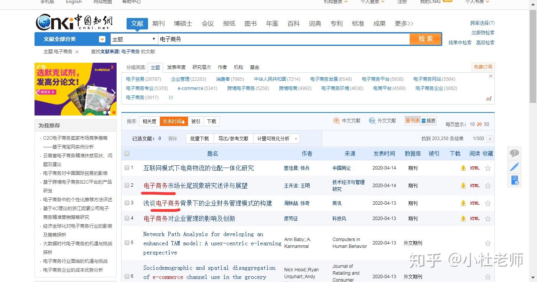Close the Merck advertisement banner
Image resolution: width=537 pixels, height=282 pixels.
point(112,67)
